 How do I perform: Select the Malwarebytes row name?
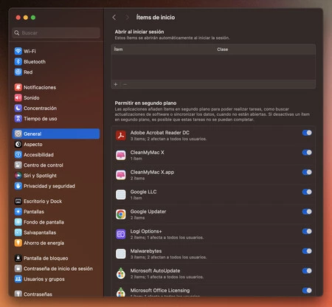coord(146,251)
